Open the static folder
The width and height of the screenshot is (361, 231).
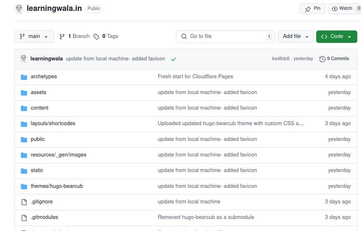click(37, 170)
